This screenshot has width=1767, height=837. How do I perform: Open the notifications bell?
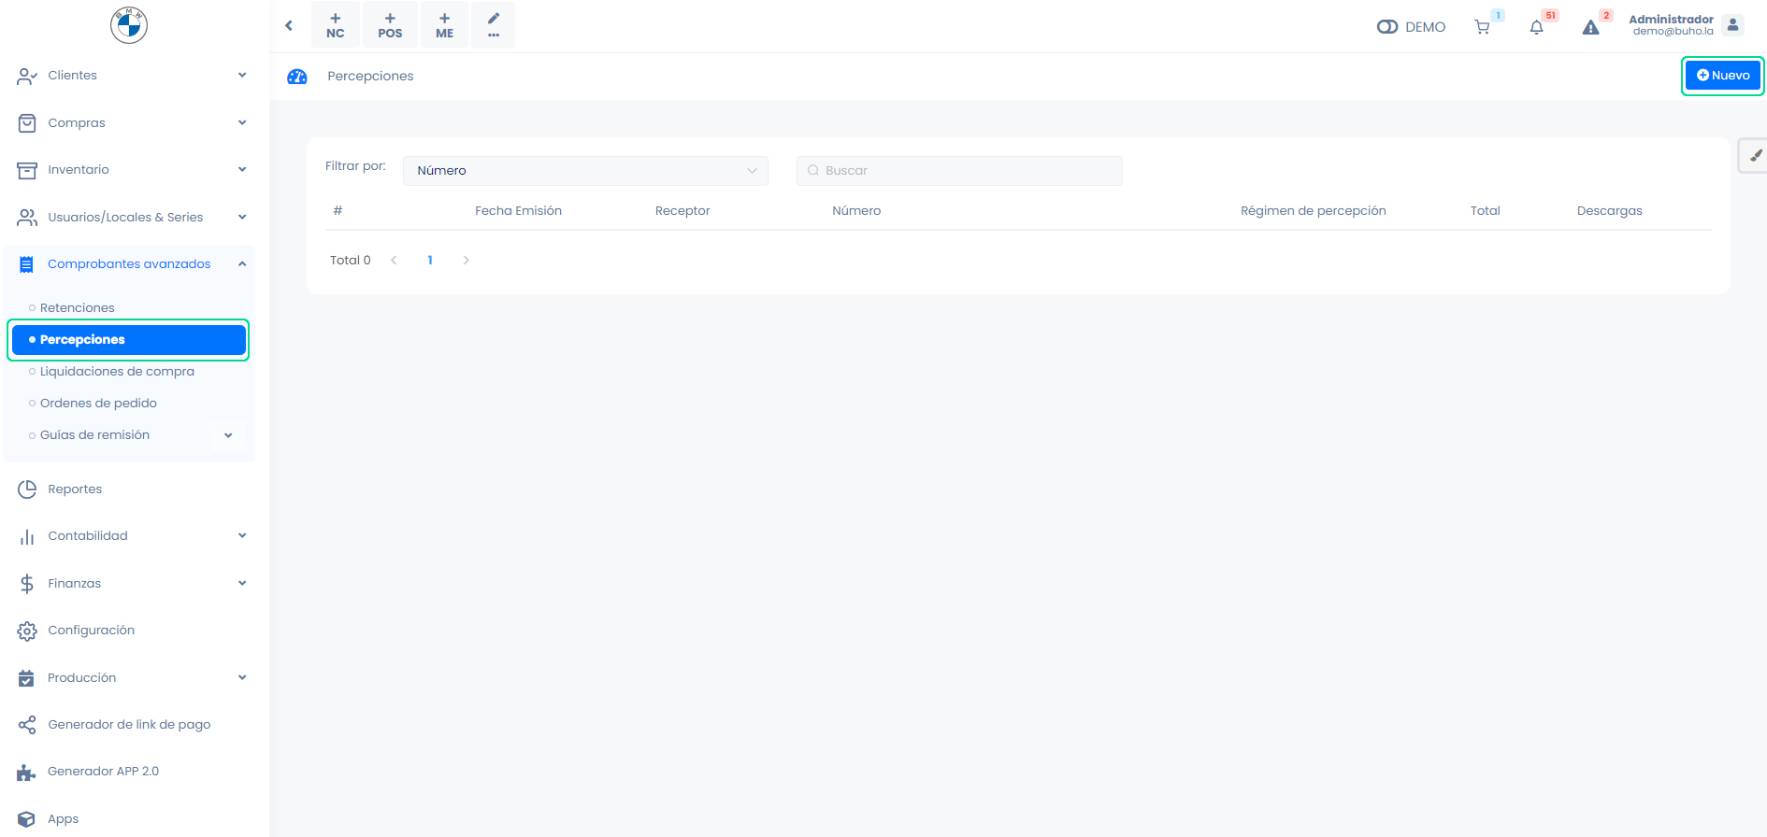point(1536,27)
